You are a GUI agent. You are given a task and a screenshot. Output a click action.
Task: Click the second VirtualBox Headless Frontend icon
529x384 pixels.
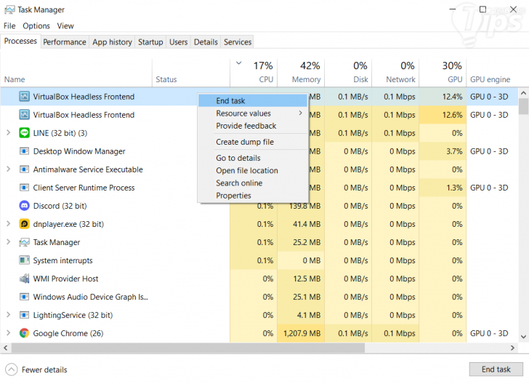click(24, 115)
